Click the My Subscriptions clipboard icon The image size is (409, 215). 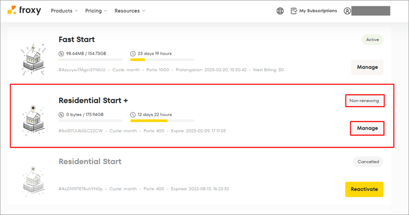[294, 11]
